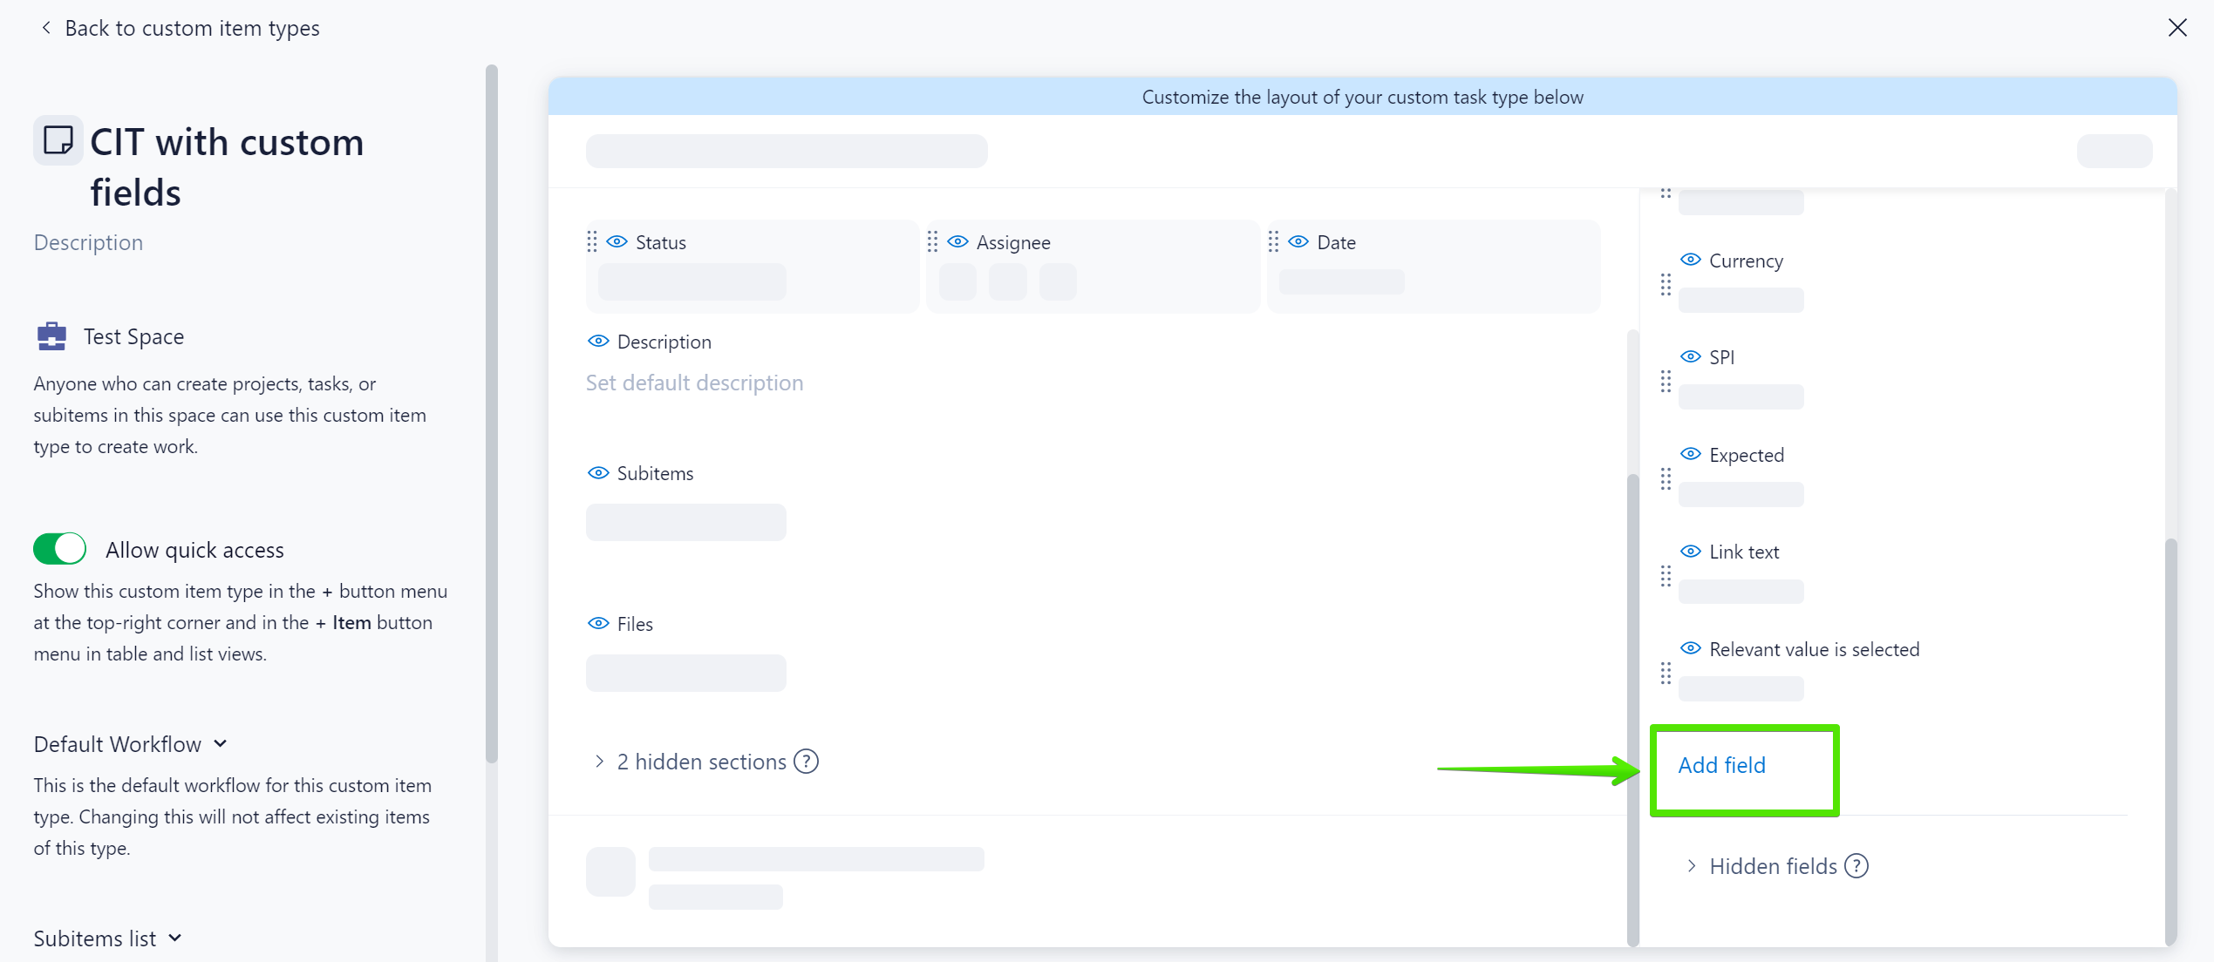The width and height of the screenshot is (2214, 962).
Task: Hide the SPI field via eye icon
Action: click(x=1690, y=356)
